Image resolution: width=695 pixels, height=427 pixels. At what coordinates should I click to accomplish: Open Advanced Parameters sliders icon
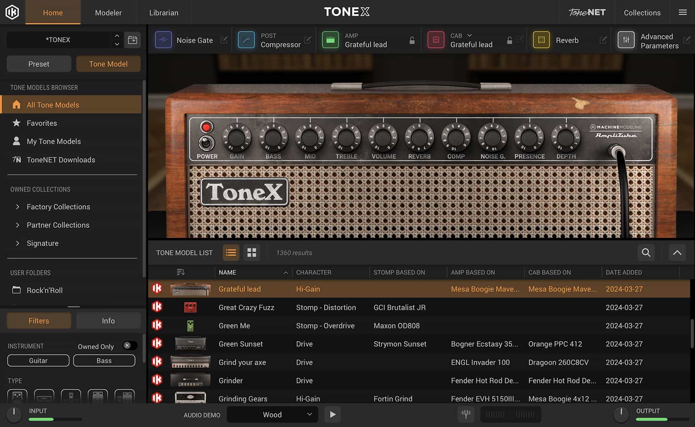pyautogui.click(x=626, y=40)
